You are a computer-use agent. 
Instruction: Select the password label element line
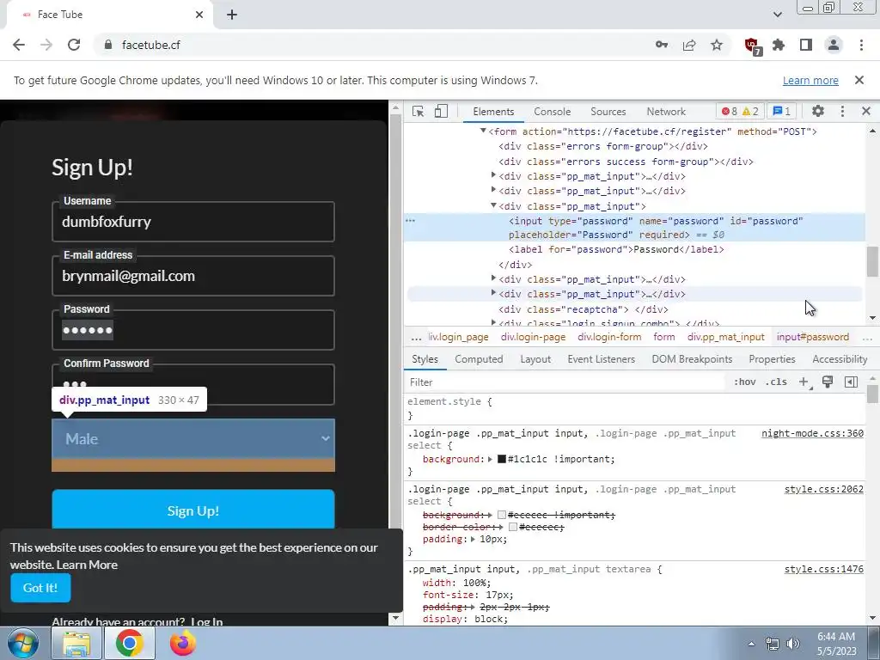point(616,250)
